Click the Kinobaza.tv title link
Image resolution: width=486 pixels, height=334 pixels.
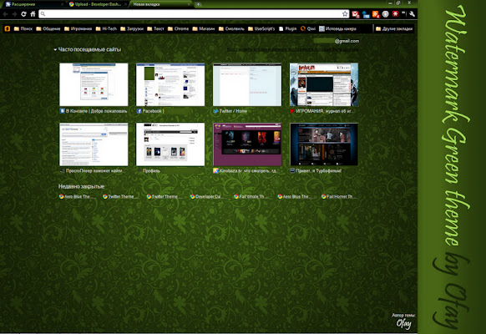pyautogui.click(x=248, y=170)
